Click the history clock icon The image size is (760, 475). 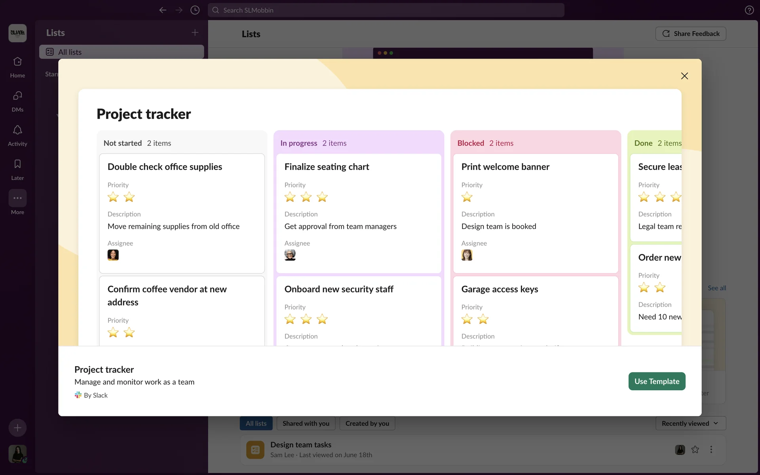click(195, 10)
